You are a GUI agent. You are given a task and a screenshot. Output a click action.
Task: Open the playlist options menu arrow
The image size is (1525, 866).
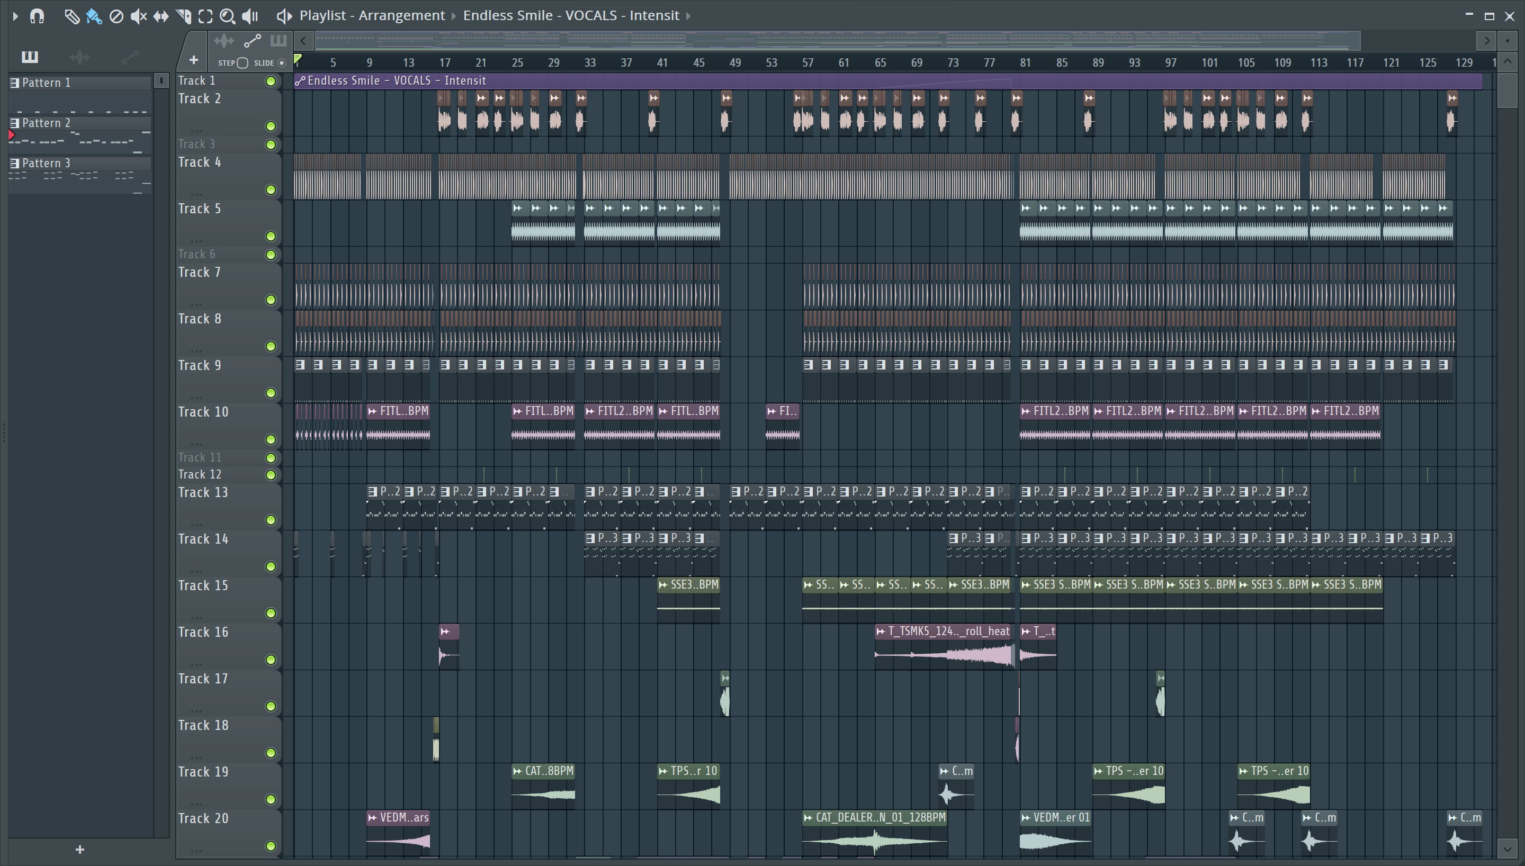point(15,16)
